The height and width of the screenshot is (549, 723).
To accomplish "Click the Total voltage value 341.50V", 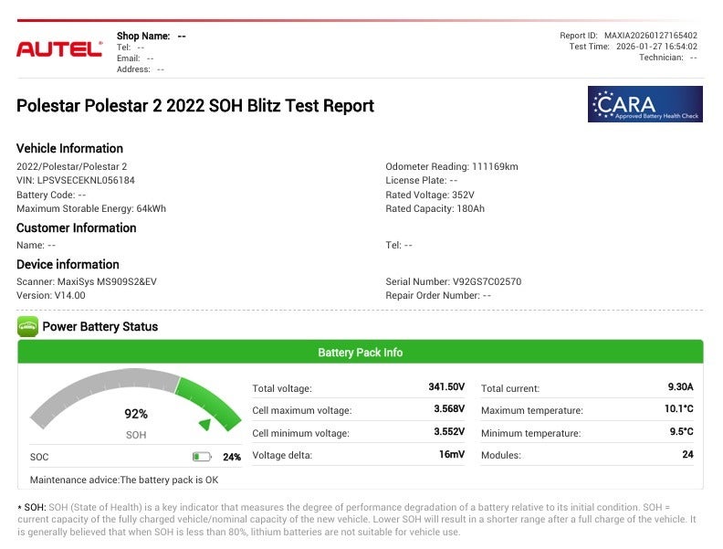I will coord(446,387).
